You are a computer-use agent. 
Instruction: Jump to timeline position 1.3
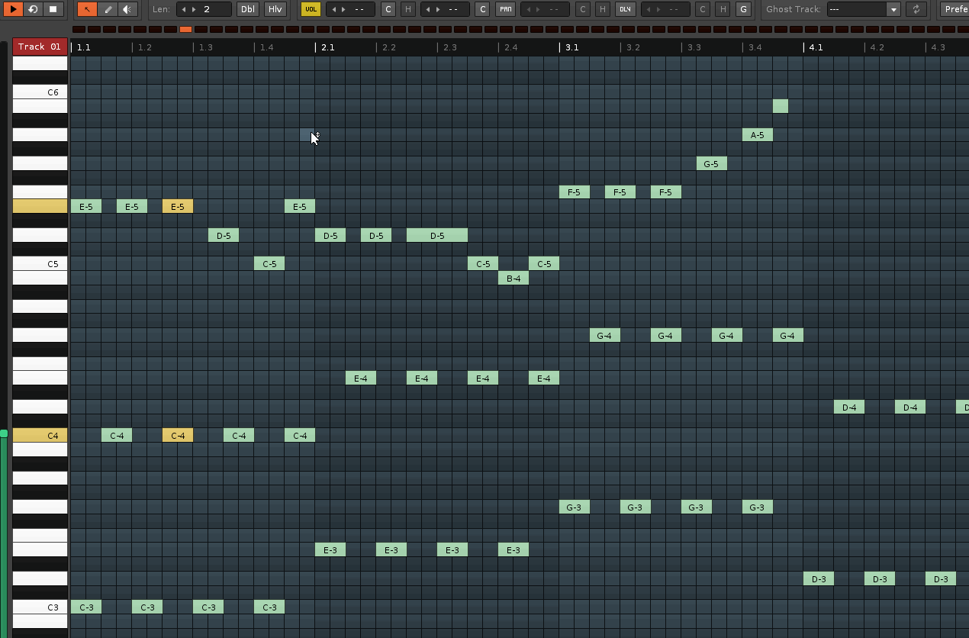coord(206,47)
